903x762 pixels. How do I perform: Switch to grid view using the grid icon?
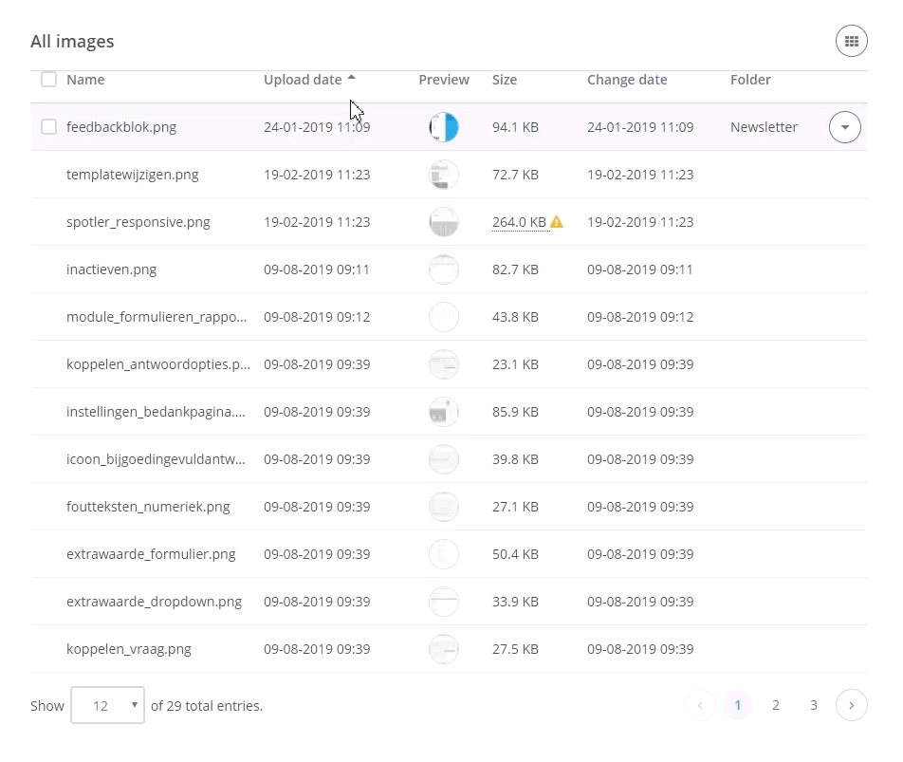click(x=851, y=41)
